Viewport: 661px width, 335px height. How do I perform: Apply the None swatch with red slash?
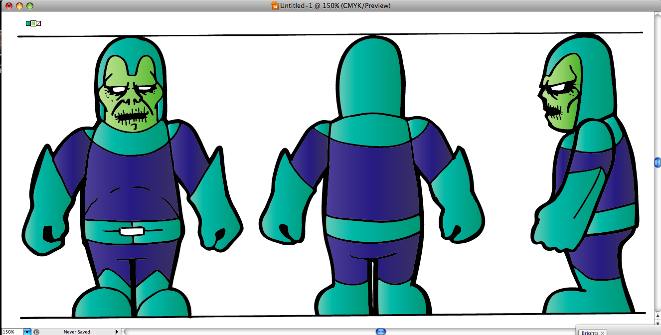tap(38, 23)
